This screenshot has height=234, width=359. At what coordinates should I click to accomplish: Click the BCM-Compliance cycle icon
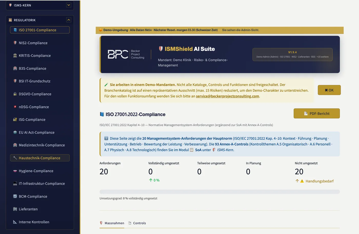click(15, 196)
